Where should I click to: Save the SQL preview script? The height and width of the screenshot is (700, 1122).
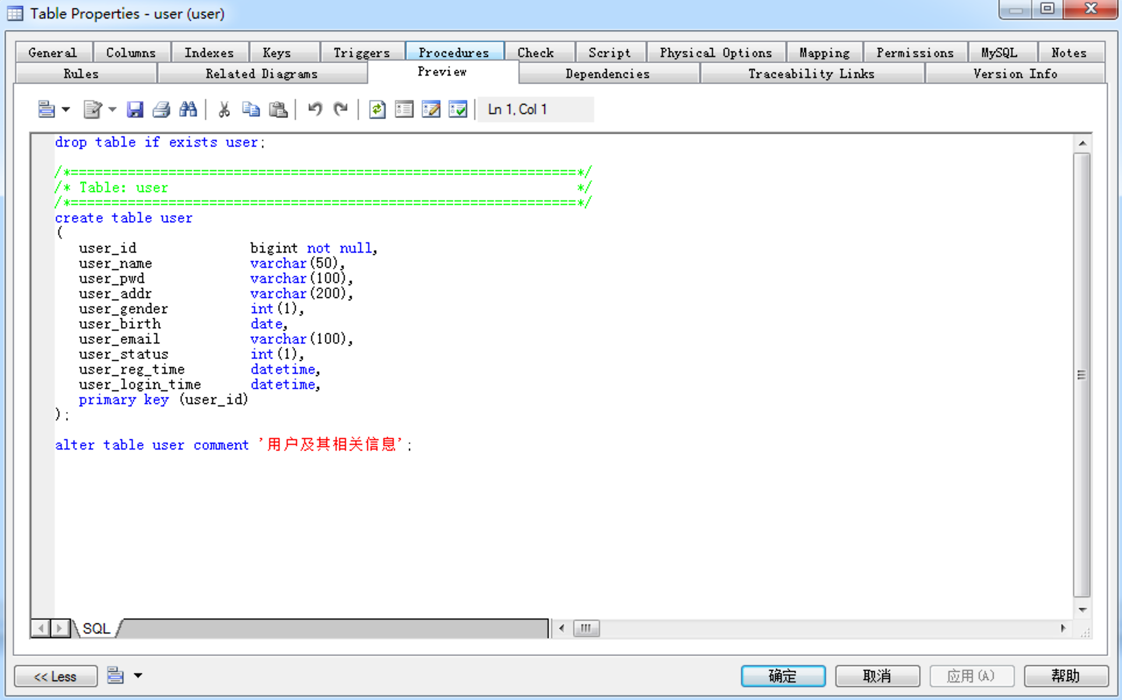click(x=136, y=109)
